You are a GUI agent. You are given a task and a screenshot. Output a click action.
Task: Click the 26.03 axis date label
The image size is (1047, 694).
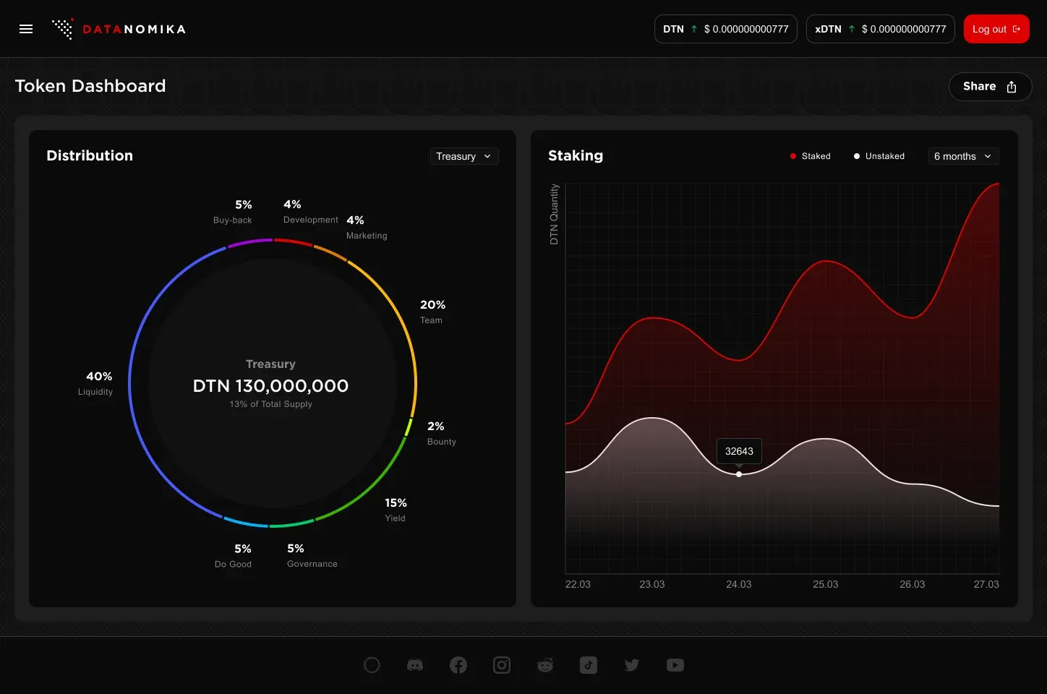[913, 584]
